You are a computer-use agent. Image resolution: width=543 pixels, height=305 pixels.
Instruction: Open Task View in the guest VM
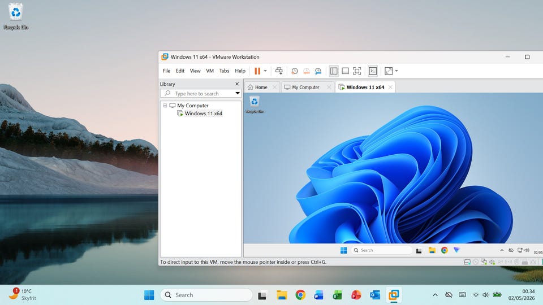click(419, 251)
